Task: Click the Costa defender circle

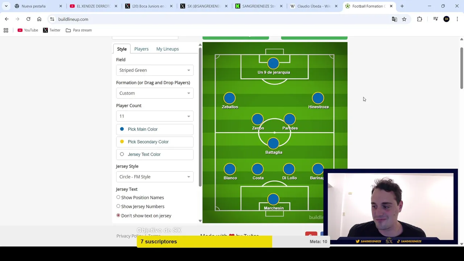Action: 257,169
